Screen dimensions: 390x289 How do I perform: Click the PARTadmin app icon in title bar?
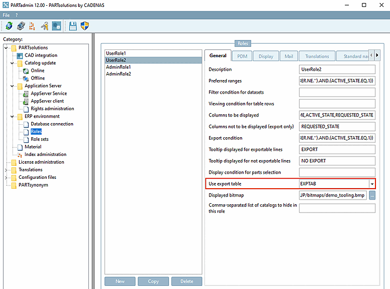[x=6, y=5]
